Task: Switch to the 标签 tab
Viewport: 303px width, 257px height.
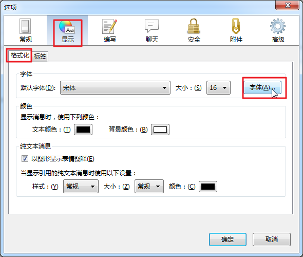Action: click(x=40, y=57)
